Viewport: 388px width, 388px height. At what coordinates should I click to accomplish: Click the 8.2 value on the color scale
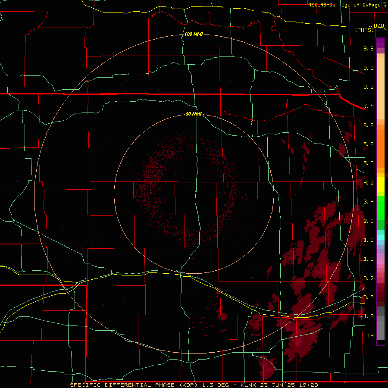369,87
